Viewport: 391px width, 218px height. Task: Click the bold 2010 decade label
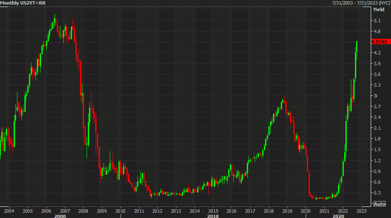click(213, 216)
